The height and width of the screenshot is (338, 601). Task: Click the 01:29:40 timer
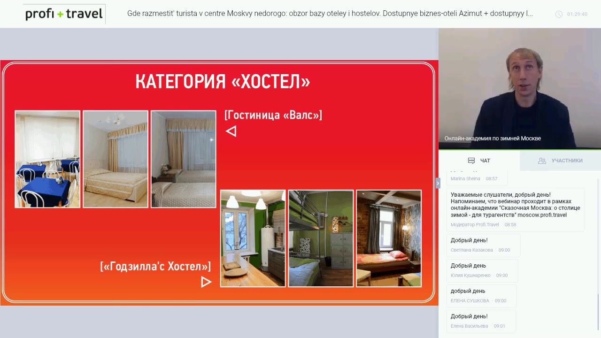click(x=577, y=14)
